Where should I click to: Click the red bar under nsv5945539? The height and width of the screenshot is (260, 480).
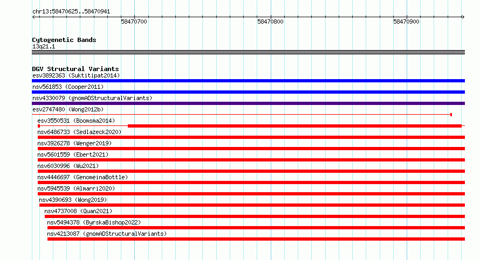[x=251, y=194]
